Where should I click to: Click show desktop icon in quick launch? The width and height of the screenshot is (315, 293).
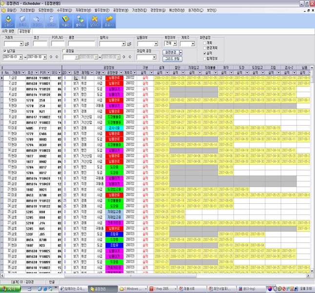pyautogui.click(x=30, y=289)
